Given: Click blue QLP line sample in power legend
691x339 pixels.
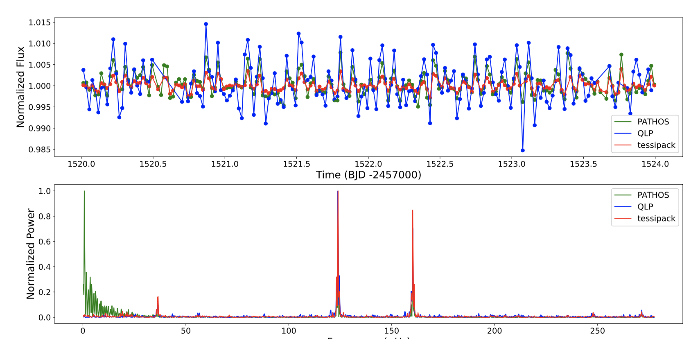Looking at the screenshot, I should point(623,207).
